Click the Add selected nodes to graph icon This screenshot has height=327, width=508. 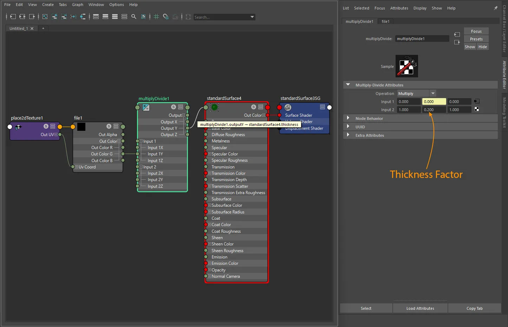click(x=54, y=17)
